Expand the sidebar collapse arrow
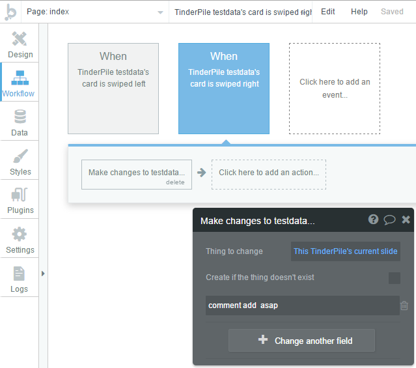Viewport: 416px width, 368px height. point(43,274)
